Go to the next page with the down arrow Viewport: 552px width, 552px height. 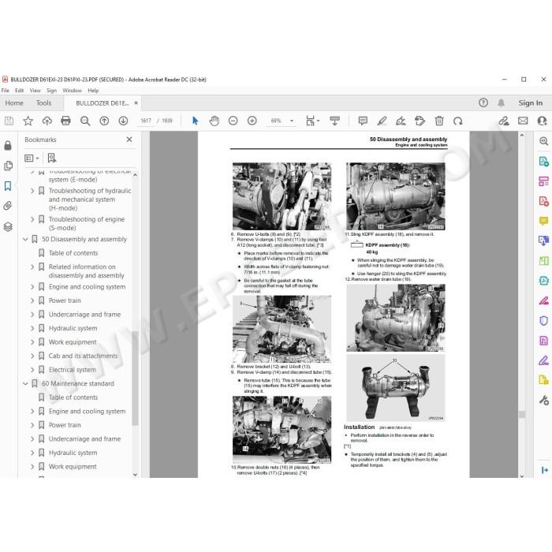pos(123,121)
